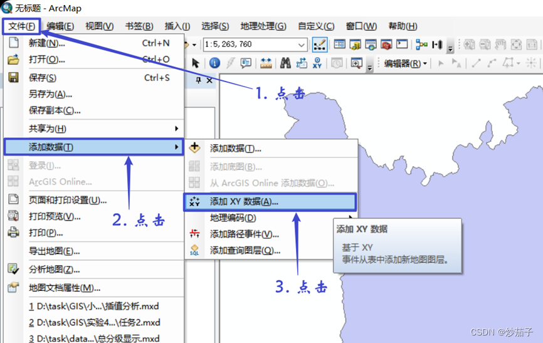Image resolution: width=543 pixels, height=343 pixels.
Task: Choose 保存副本(C)... menu entry
Action: [94, 110]
